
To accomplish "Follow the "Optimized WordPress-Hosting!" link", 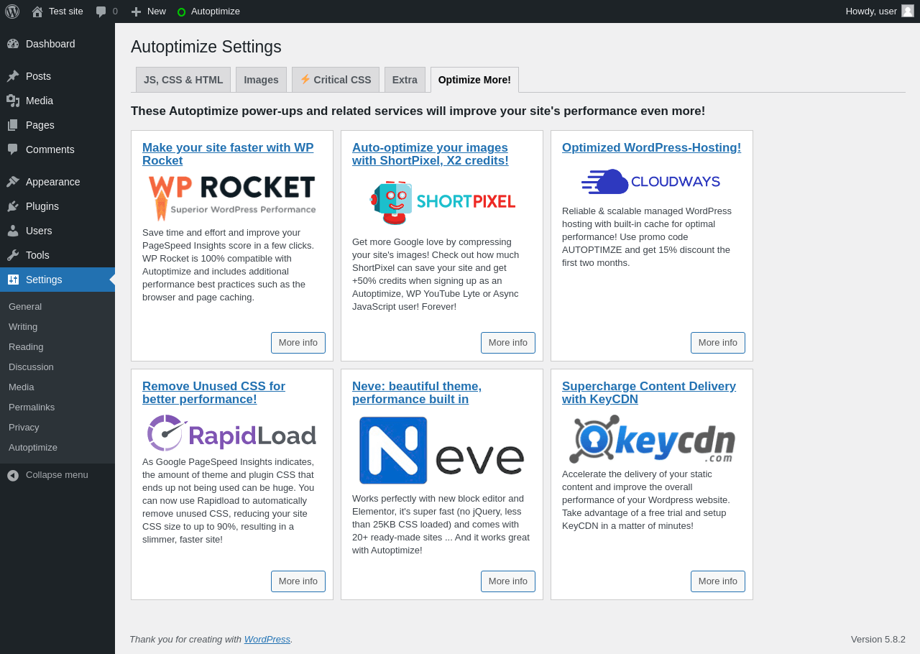I will click(x=651, y=148).
